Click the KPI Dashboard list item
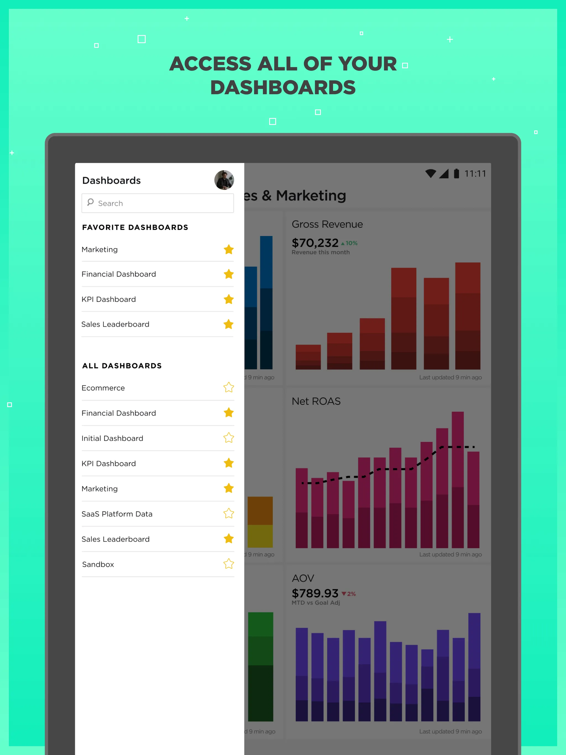Viewport: 566px width, 755px height. coord(158,299)
